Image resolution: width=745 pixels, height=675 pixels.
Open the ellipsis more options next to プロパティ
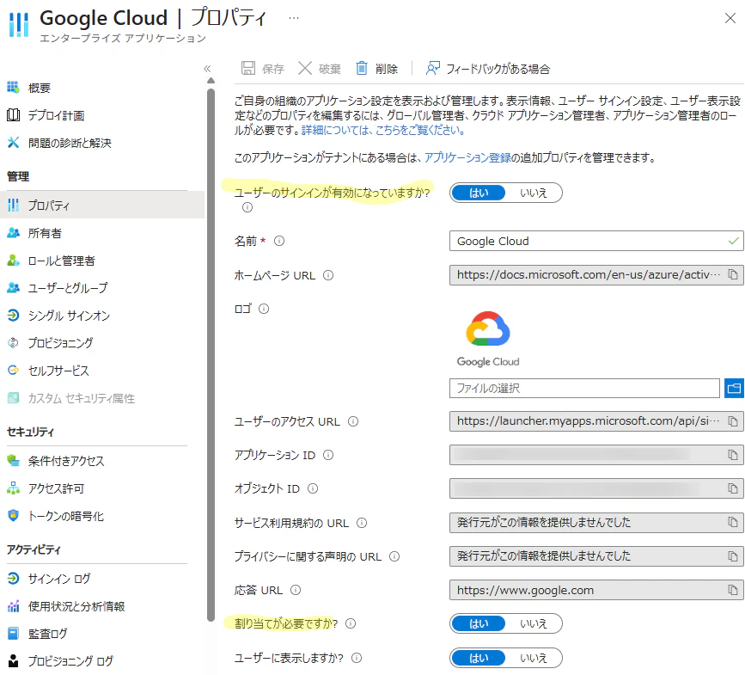pos(294,18)
